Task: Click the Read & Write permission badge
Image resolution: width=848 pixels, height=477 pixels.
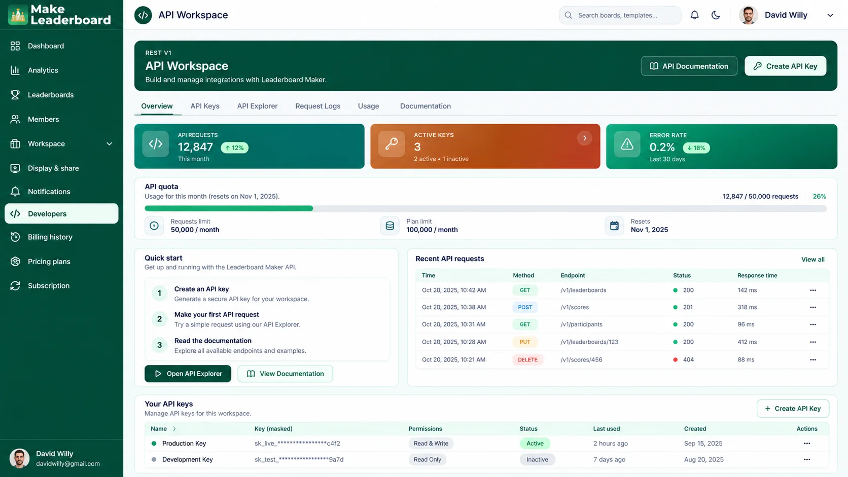Action: tap(431, 444)
